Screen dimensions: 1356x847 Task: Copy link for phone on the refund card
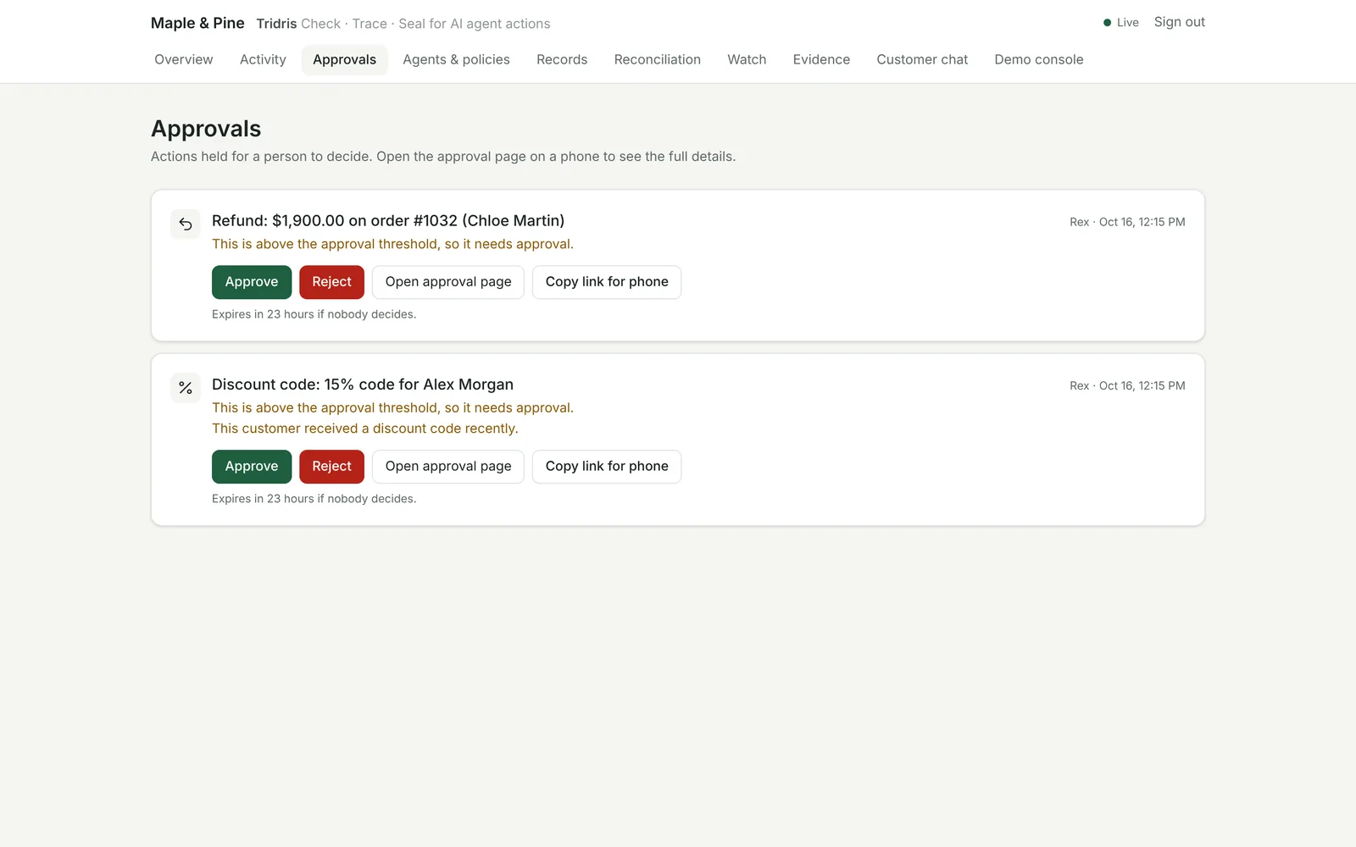coord(607,282)
